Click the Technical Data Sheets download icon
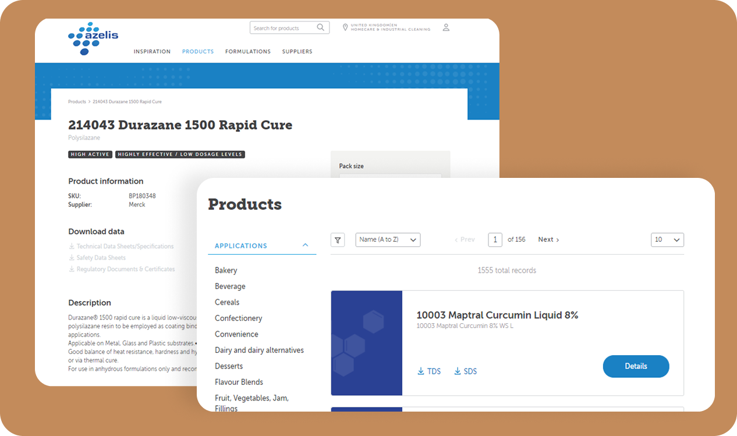 (x=72, y=246)
